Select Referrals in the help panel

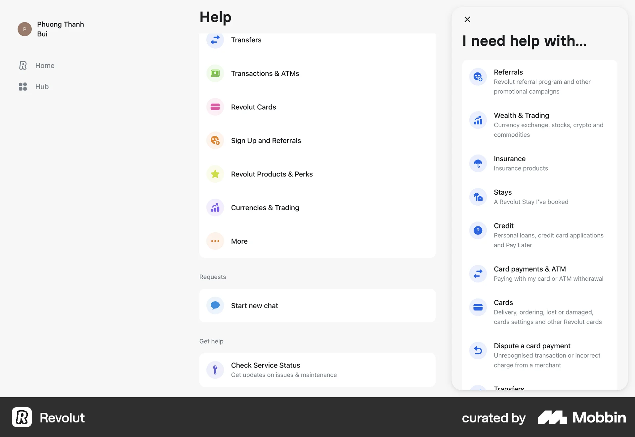(539, 81)
